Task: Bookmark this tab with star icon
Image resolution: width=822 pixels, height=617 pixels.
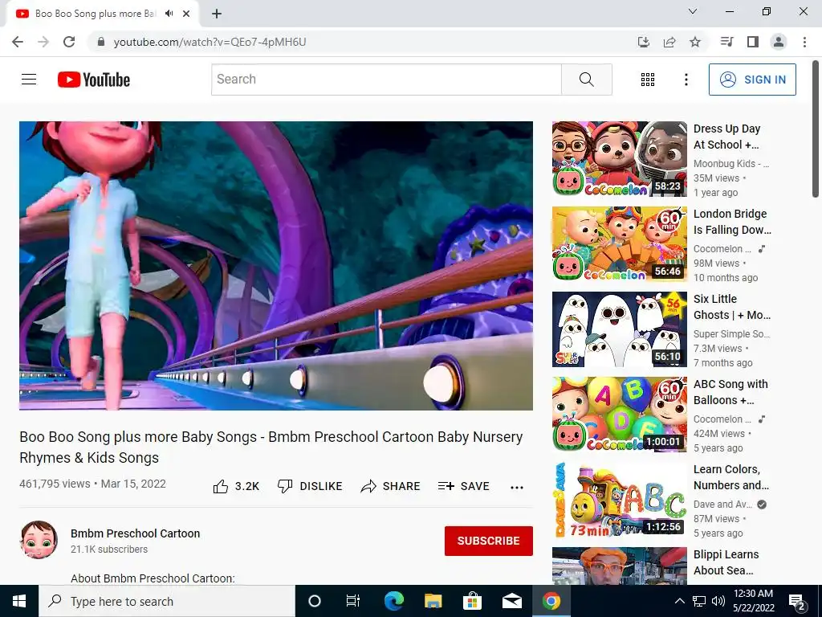Action: pos(695,42)
